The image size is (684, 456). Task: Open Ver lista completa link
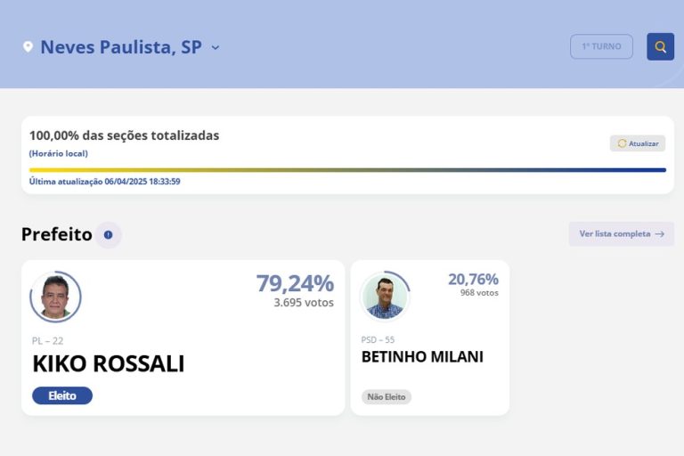tap(621, 234)
